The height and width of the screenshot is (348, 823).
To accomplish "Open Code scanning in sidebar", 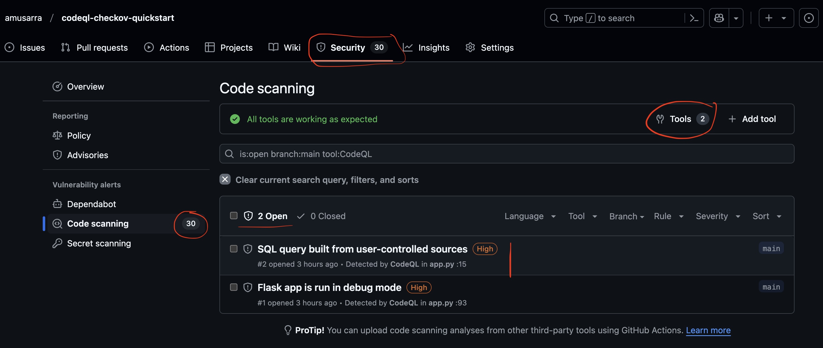I will click(x=126, y=224).
